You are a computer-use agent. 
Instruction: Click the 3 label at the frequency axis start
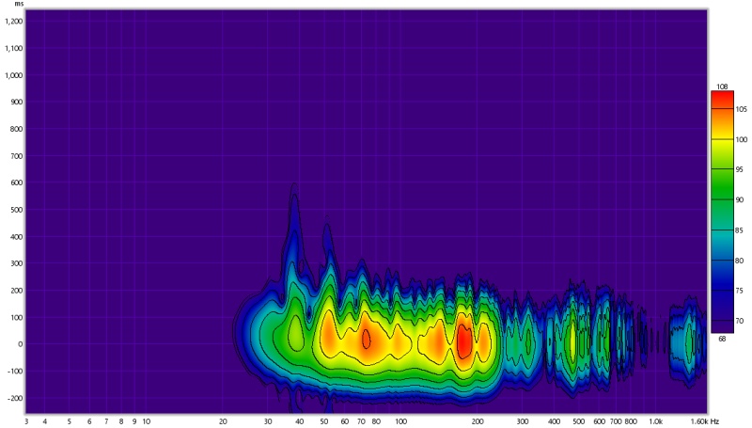click(26, 420)
